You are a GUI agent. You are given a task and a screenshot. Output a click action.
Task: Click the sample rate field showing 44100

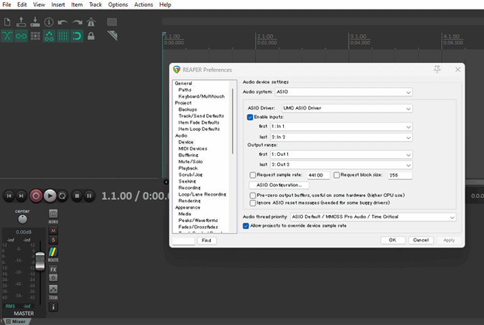pyautogui.click(x=318, y=175)
